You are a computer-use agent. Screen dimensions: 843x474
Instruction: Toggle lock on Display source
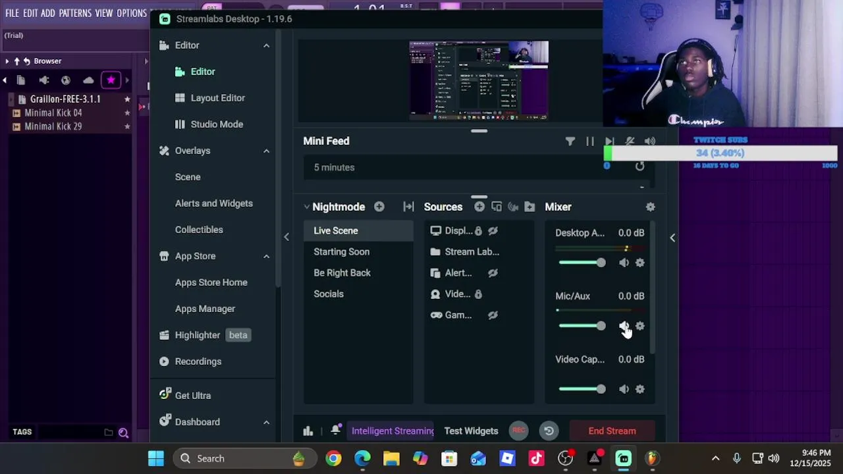tap(478, 230)
